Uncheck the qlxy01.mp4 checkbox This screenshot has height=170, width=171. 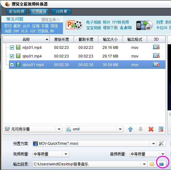click(x=12, y=56)
